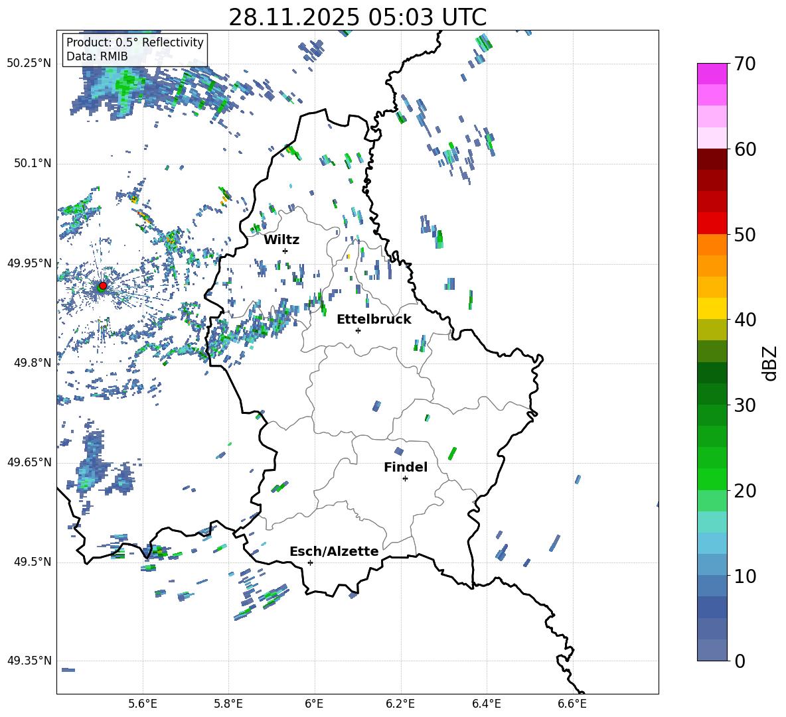
Task: Click the Ettelbruck city label
Action: 374,320
